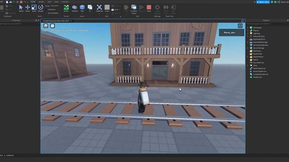Activate the Rotate tool

click(41, 8)
